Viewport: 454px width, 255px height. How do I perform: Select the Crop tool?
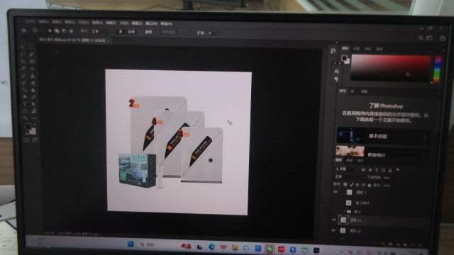click(23, 62)
